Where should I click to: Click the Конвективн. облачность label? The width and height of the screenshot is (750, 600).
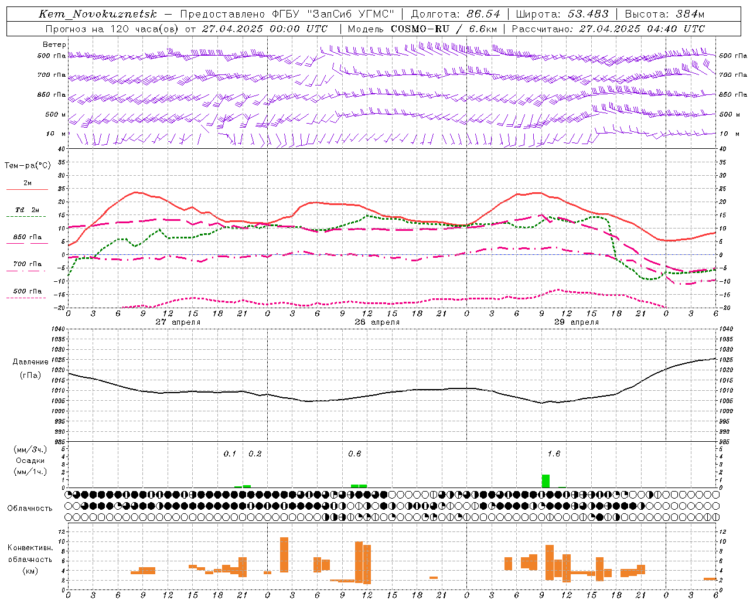pos(30,554)
